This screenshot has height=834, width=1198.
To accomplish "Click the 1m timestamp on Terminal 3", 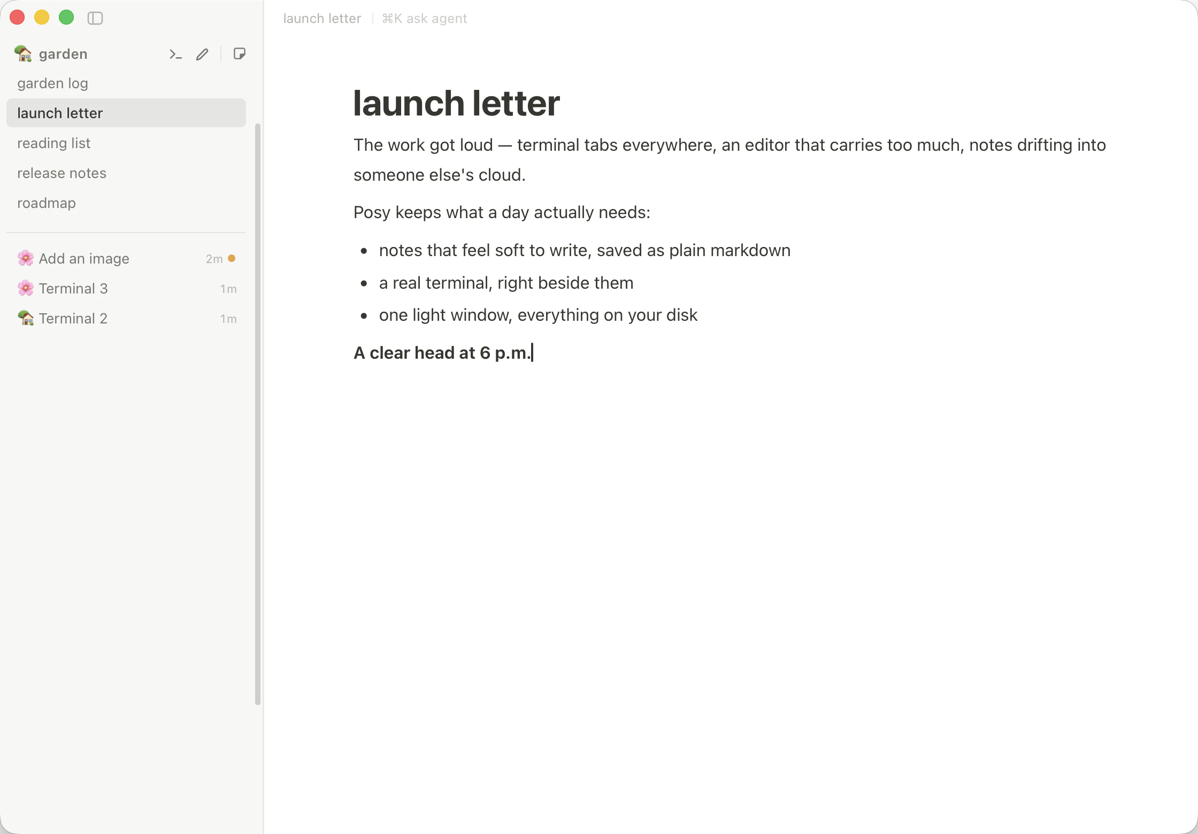I will click(x=228, y=289).
